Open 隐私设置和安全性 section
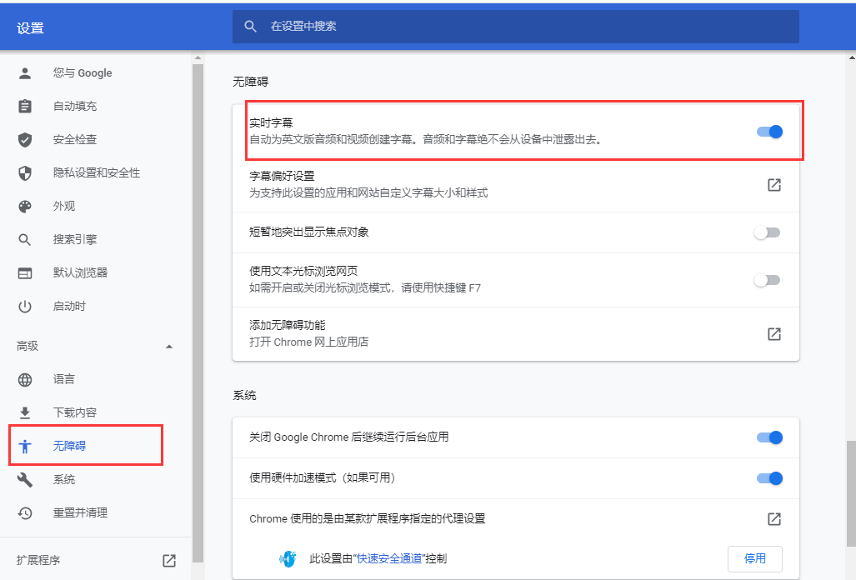The image size is (856, 580). pos(97,173)
